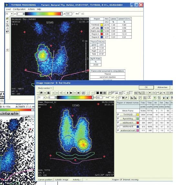Click the red swatch for additional A
176x185 pixels.
[x=138, y=123]
